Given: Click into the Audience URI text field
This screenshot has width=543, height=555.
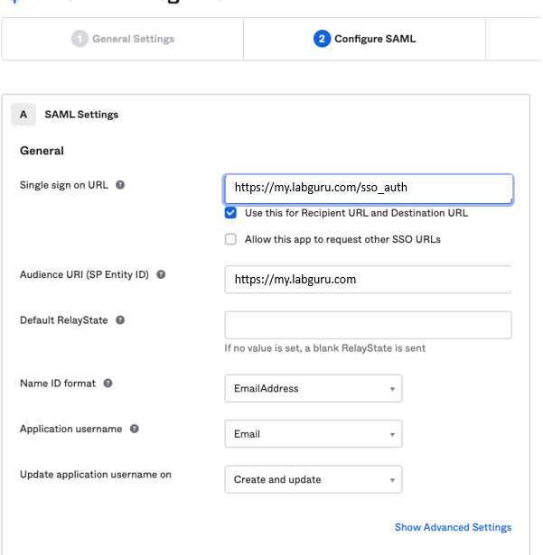Looking at the screenshot, I should pyautogui.click(x=368, y=279).
